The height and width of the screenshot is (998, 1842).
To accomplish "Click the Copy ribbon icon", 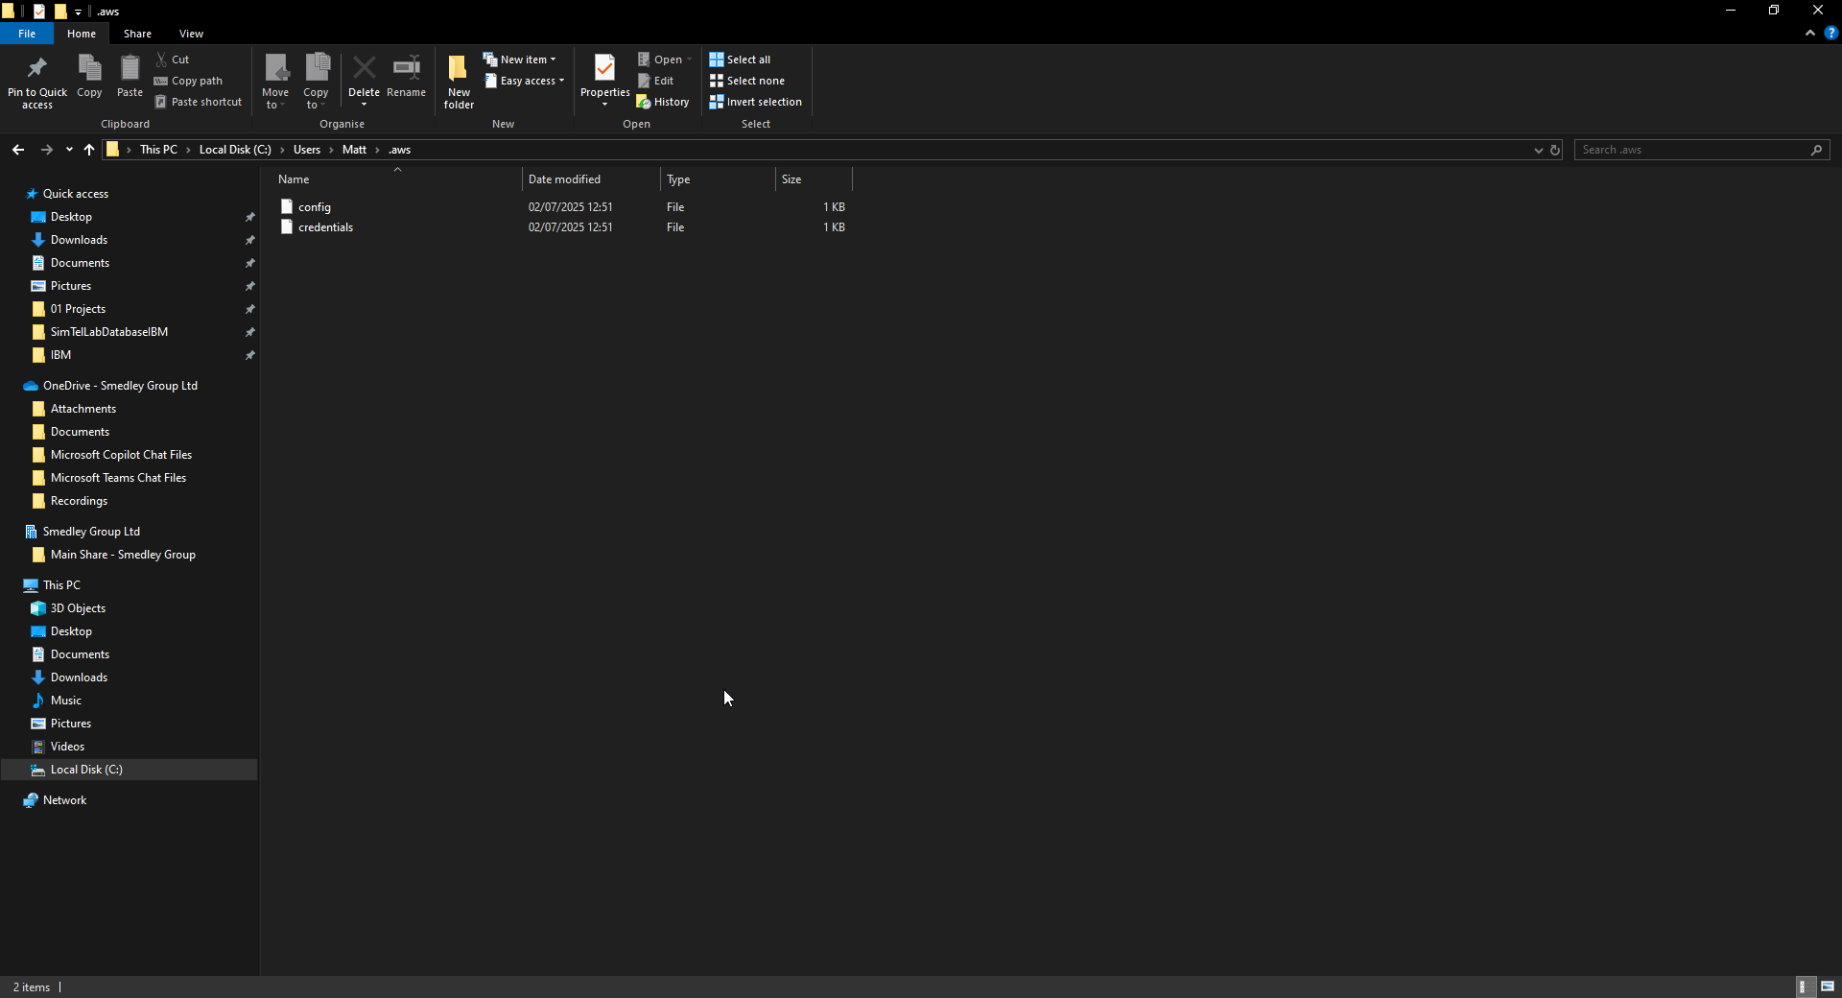I will pos(89,76).
